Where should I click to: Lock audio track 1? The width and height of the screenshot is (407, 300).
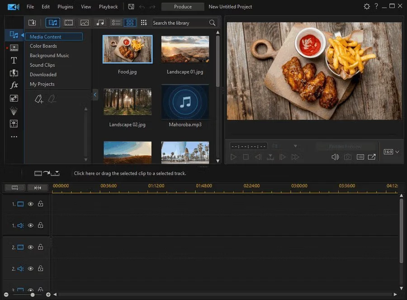(41, 225)
